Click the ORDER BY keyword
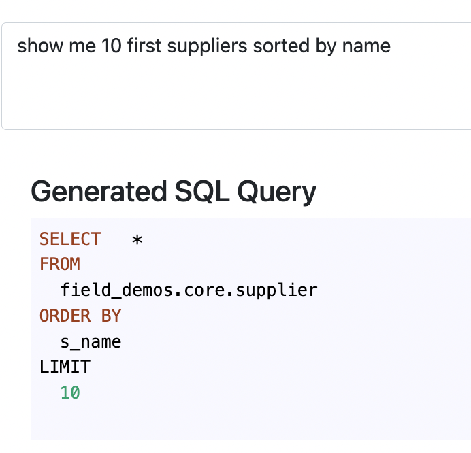 coord(80,316)
